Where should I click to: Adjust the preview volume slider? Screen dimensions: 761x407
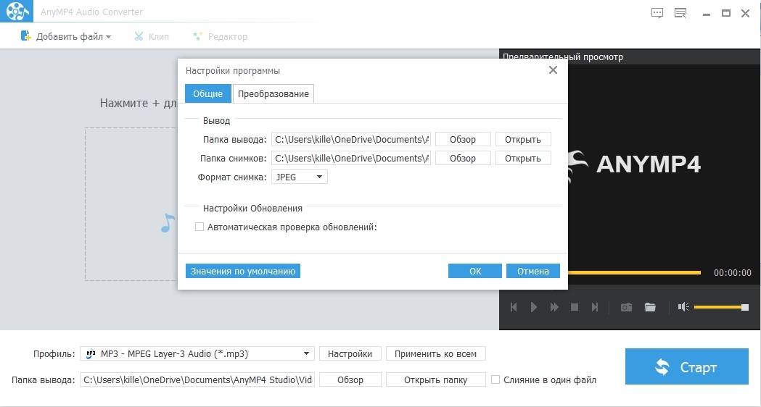721,307
